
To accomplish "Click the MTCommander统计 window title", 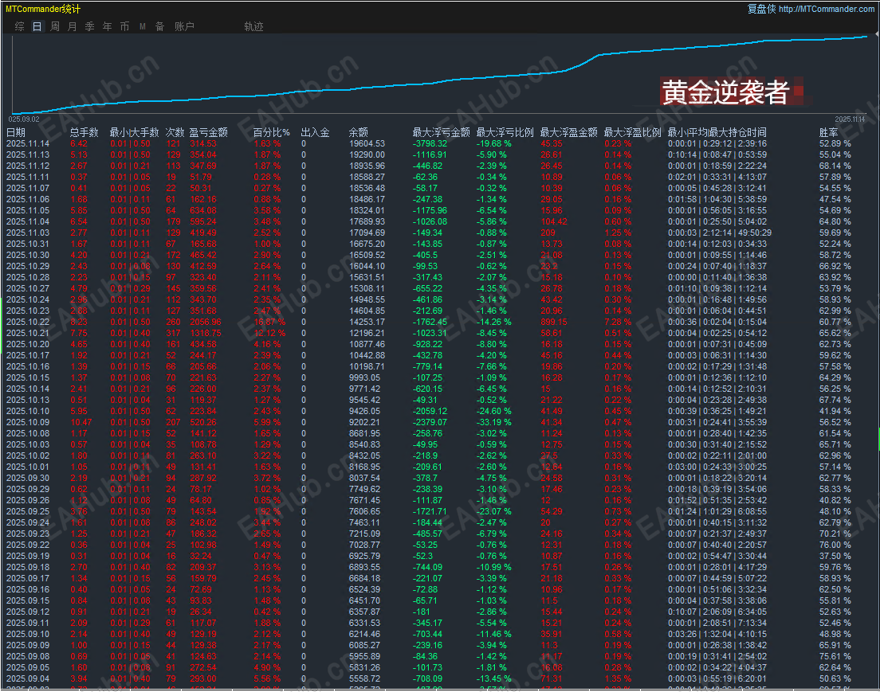I will [x=43, y=9].
